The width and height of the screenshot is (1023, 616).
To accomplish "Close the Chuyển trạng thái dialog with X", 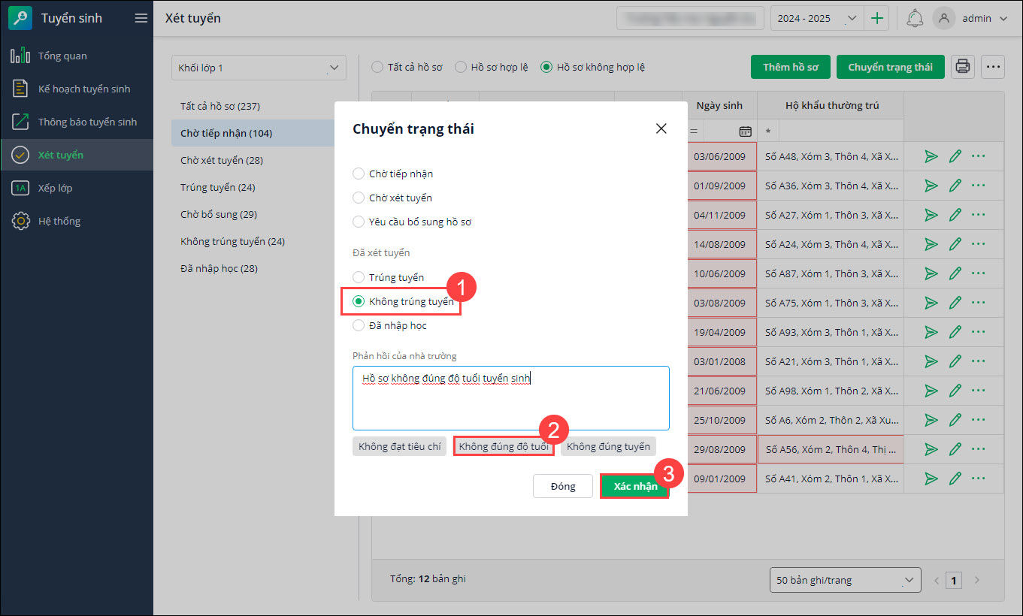I will pyautogui.click(x=661, y=128).
